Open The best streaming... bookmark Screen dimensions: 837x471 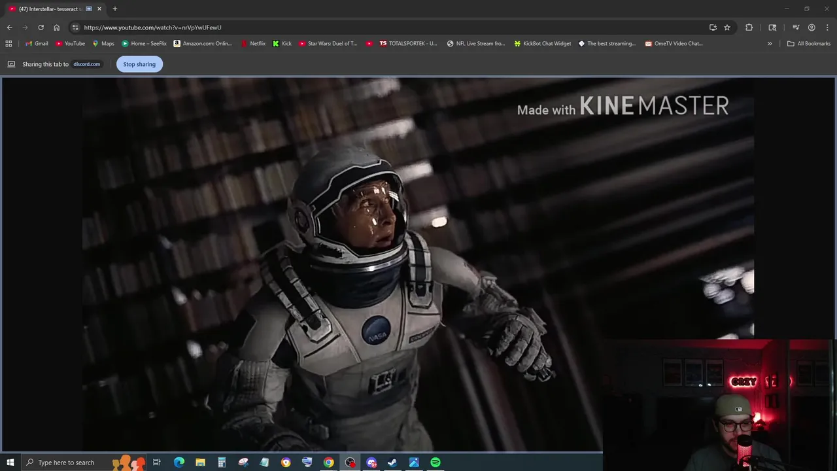(x=607, y=44)
